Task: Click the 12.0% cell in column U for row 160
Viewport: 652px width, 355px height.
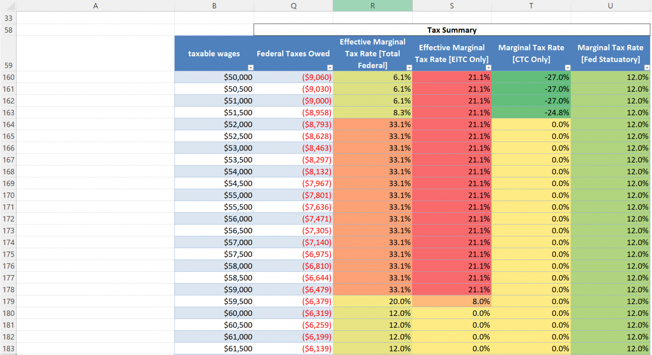Action: (610, 77)
